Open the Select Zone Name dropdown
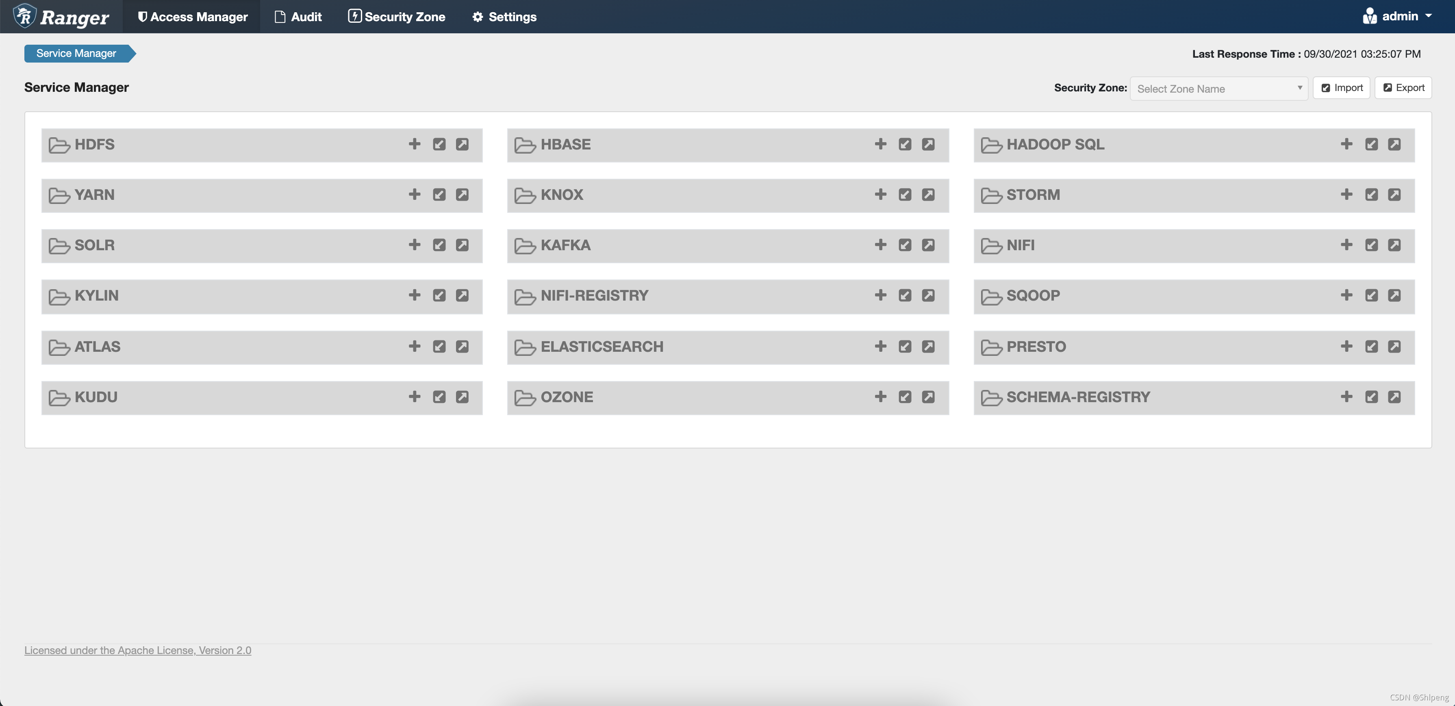The width and height of the screenshot is (1455, 706). pos(1218,89)
